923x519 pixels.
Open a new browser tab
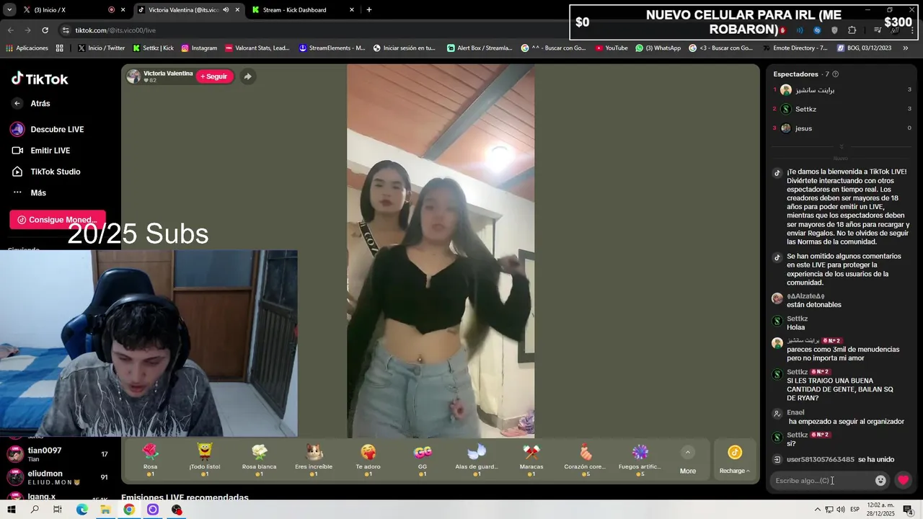coord(369,10)
